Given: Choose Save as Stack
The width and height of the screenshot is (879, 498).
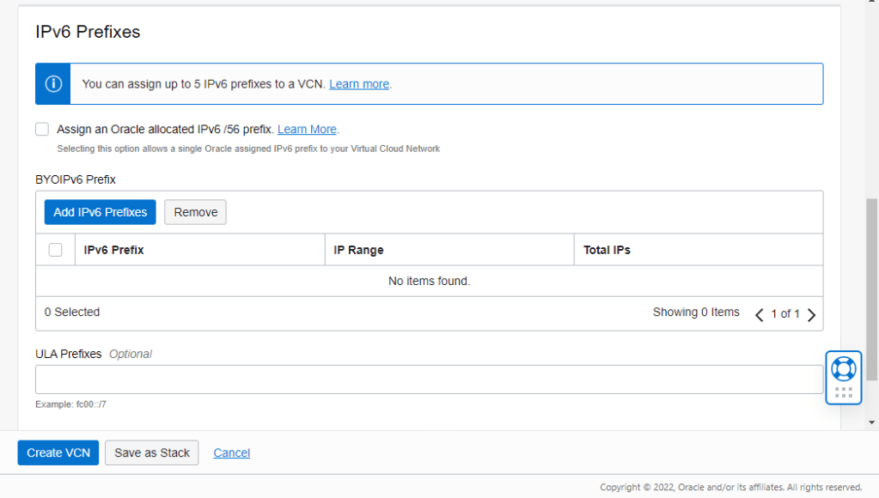Looking at the screenshot, I should (152, 452).
